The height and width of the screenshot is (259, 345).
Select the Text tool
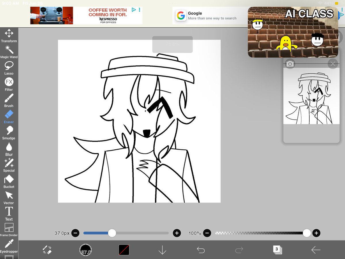point(9,214)
